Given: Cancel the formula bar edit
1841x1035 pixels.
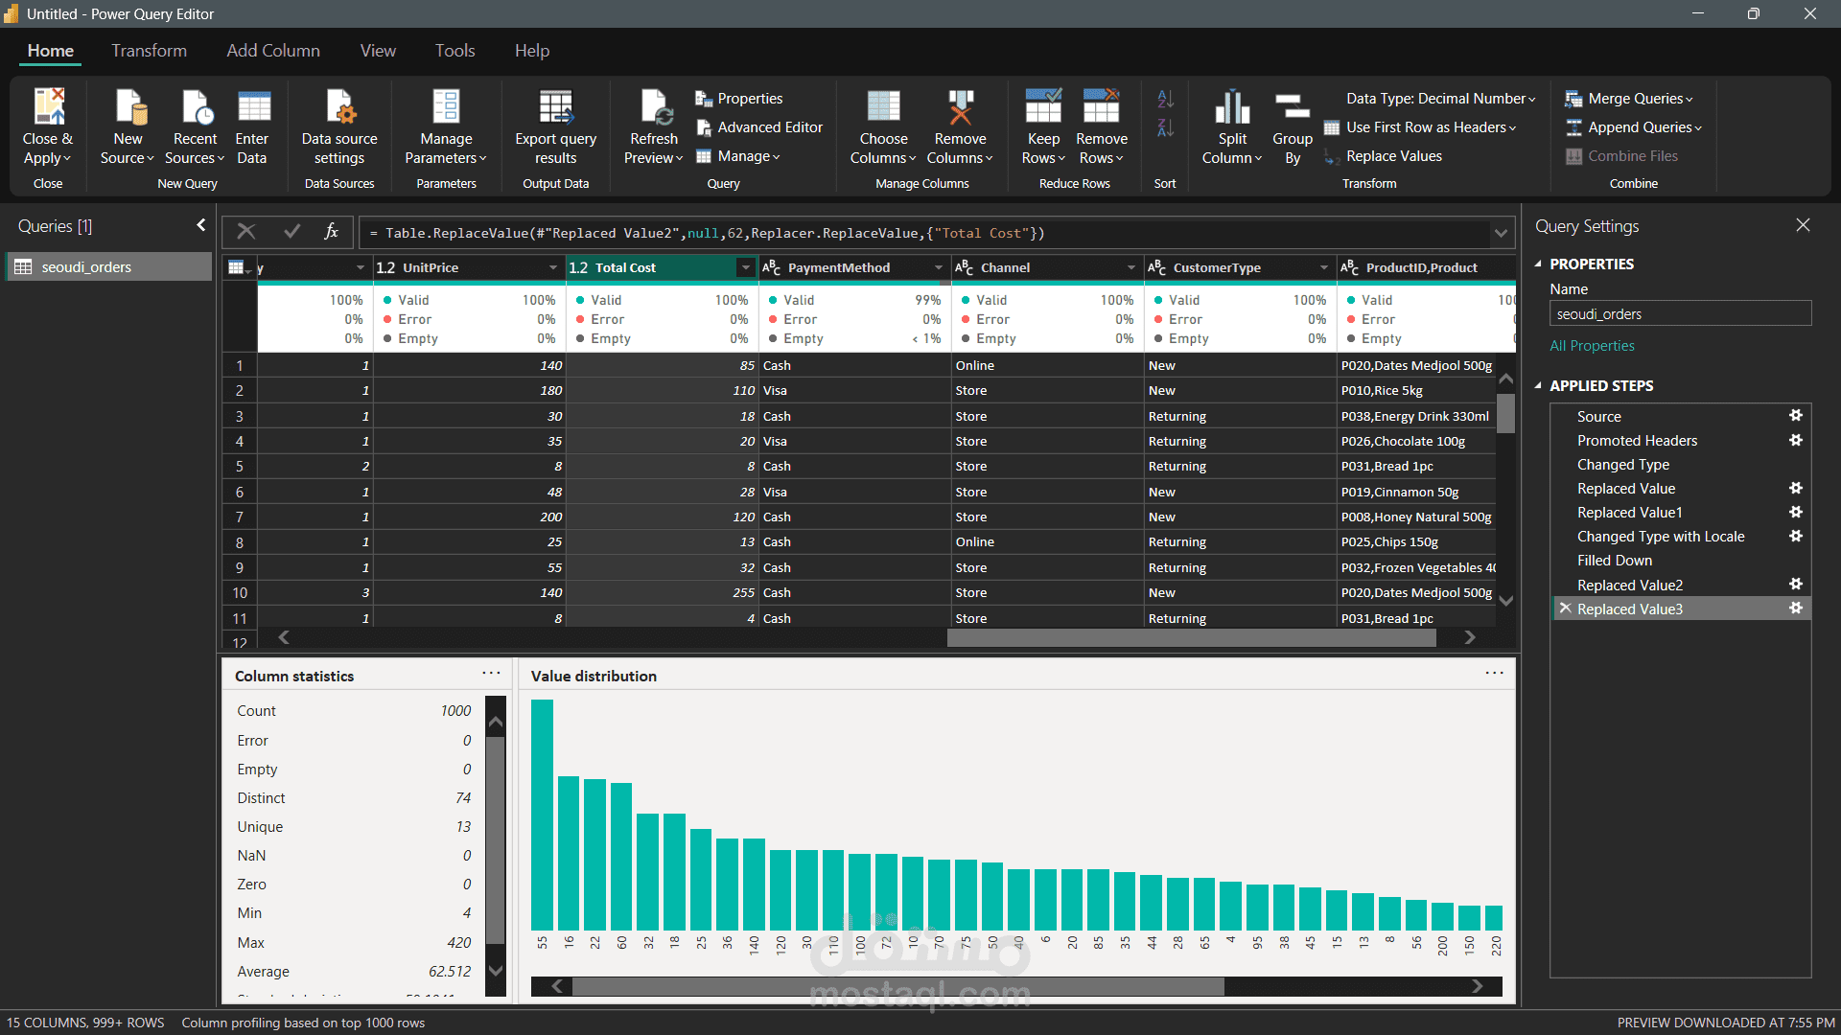Looking at the screenshot, I should click(246, 231).
